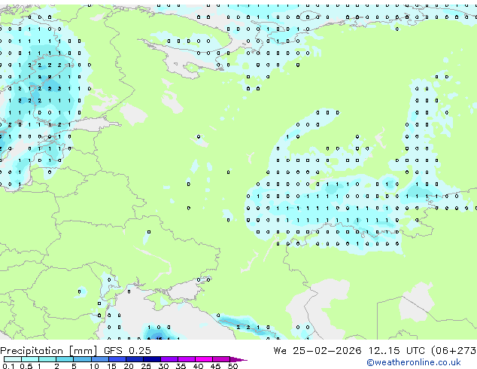
Task: Click the 0.1–0.5 mm legend swatch
Action: 13,359
